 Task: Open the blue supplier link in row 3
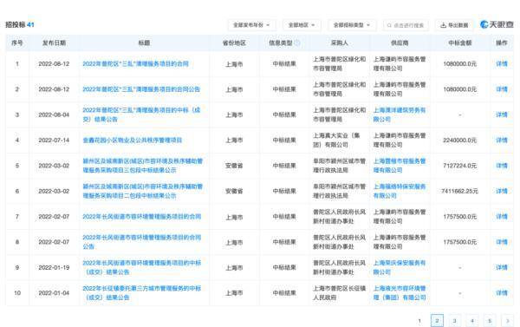[400, 114]
